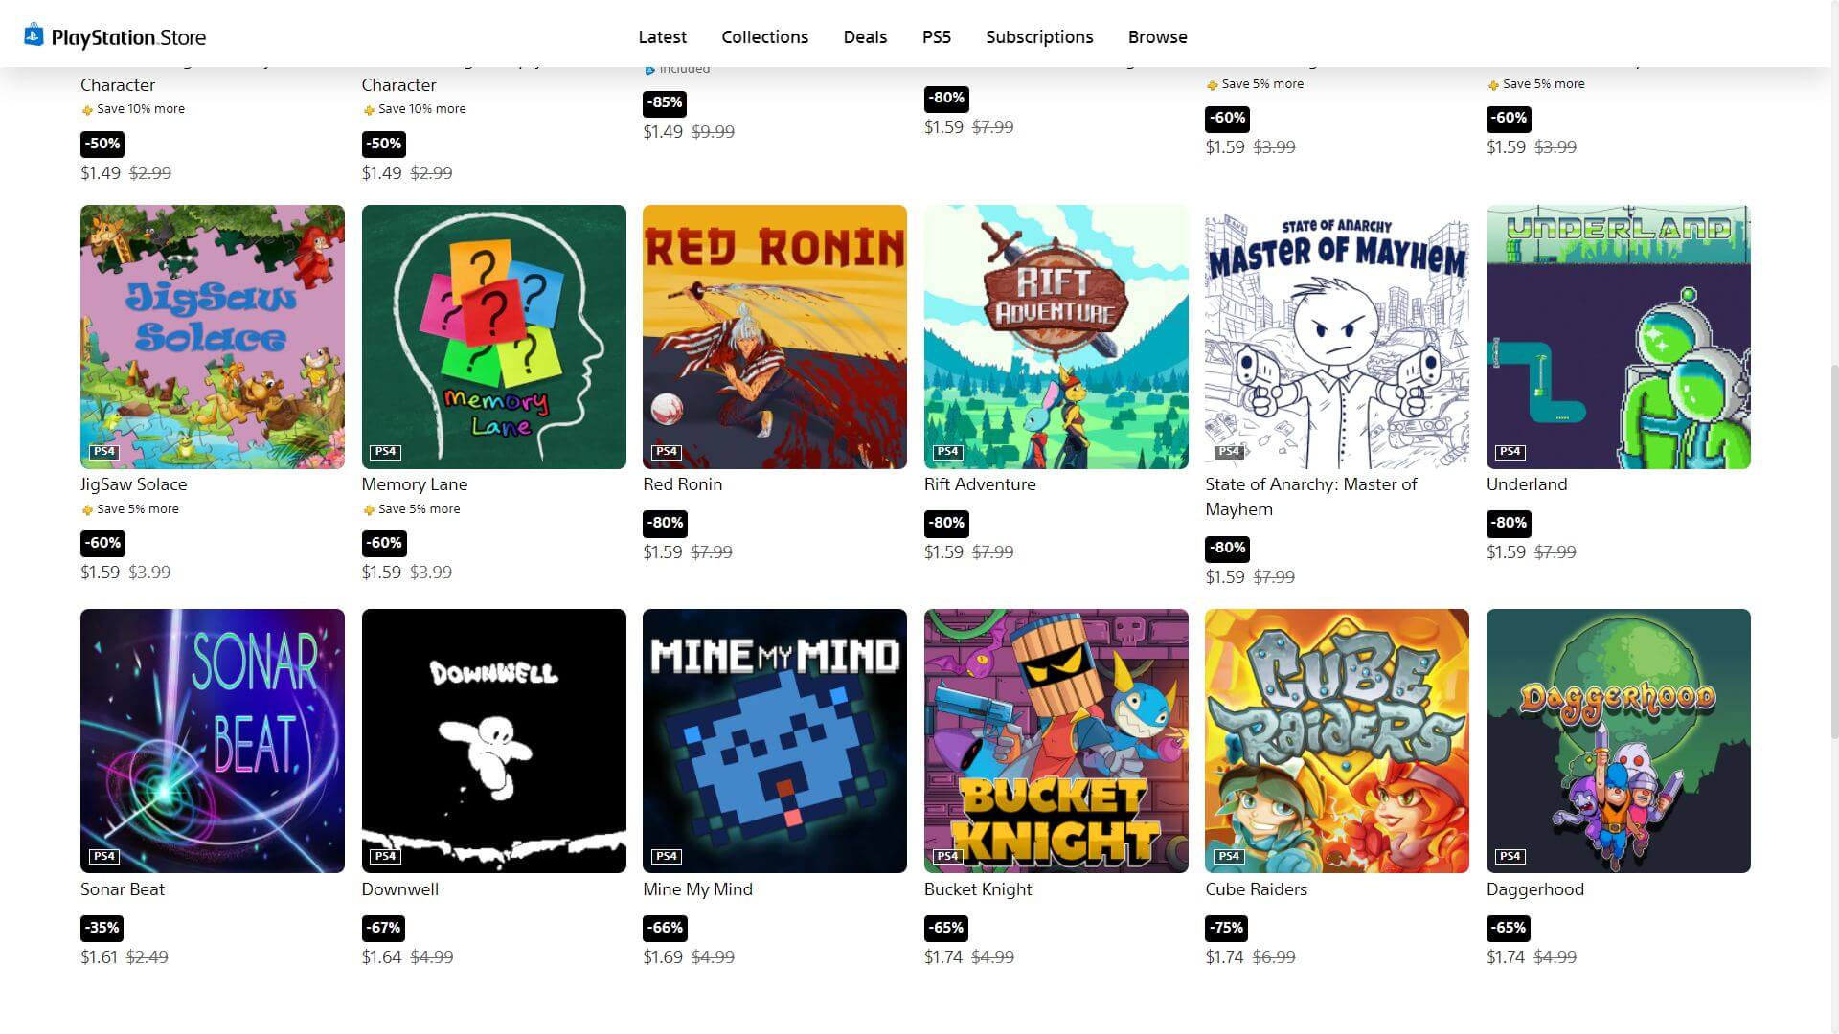Open the Bucket Knight cover thumbnail
The width and height of the screenshot is (1839, 1034).
click(x=1056, y=741)
